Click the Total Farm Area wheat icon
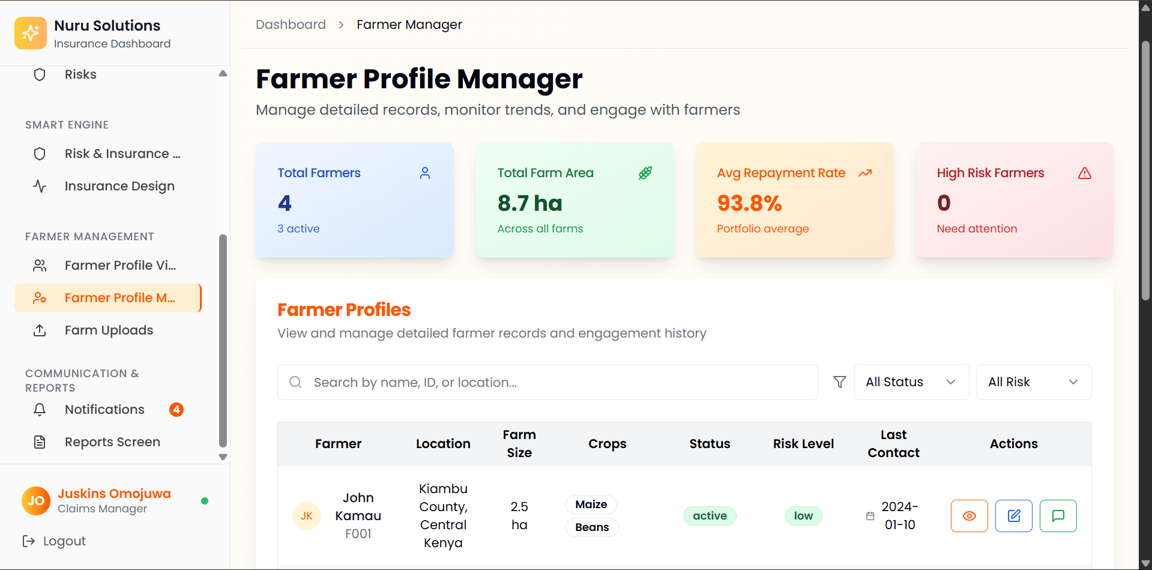This screenshot has width=1152, height=570. [645, 173]
